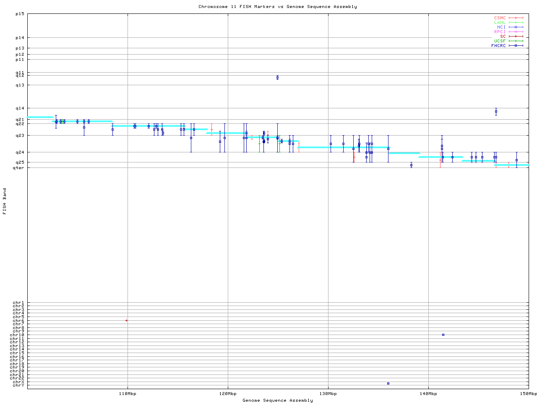Click the red marker on the chr6 row
The height and width of the screenshot is (403, 537).
coord(126,320)
